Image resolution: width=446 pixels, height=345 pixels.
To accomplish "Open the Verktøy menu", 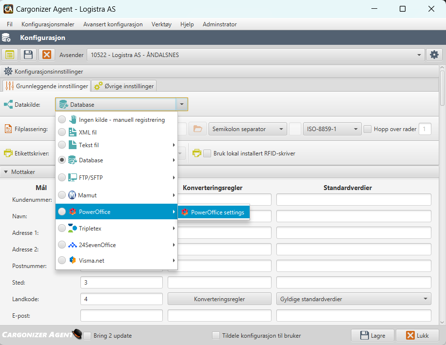I will coord(161,24).
